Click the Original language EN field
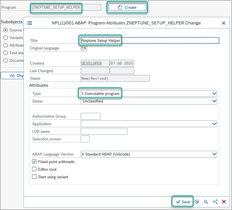 [x=84, y=48]
